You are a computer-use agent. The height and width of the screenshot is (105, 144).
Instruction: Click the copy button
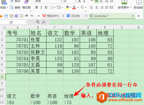tap(15, 8)
